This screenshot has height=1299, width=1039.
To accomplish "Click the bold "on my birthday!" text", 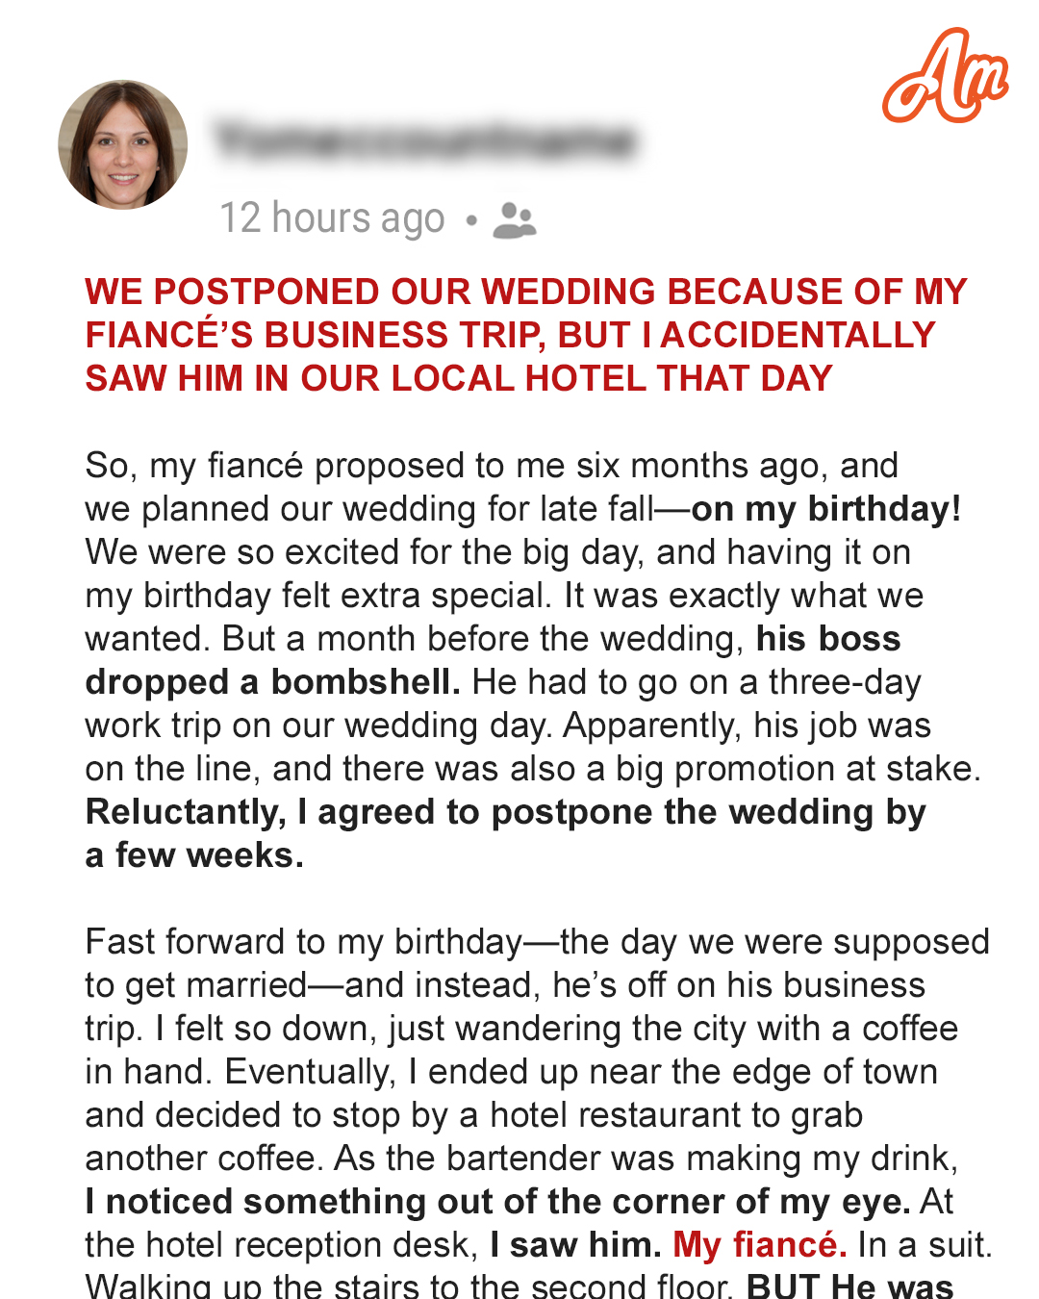I will point(826,508).
